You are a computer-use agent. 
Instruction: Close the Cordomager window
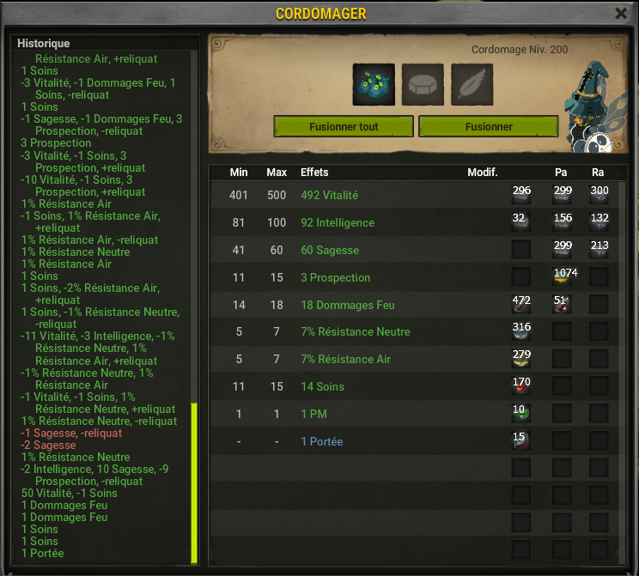tap(621, 14)
